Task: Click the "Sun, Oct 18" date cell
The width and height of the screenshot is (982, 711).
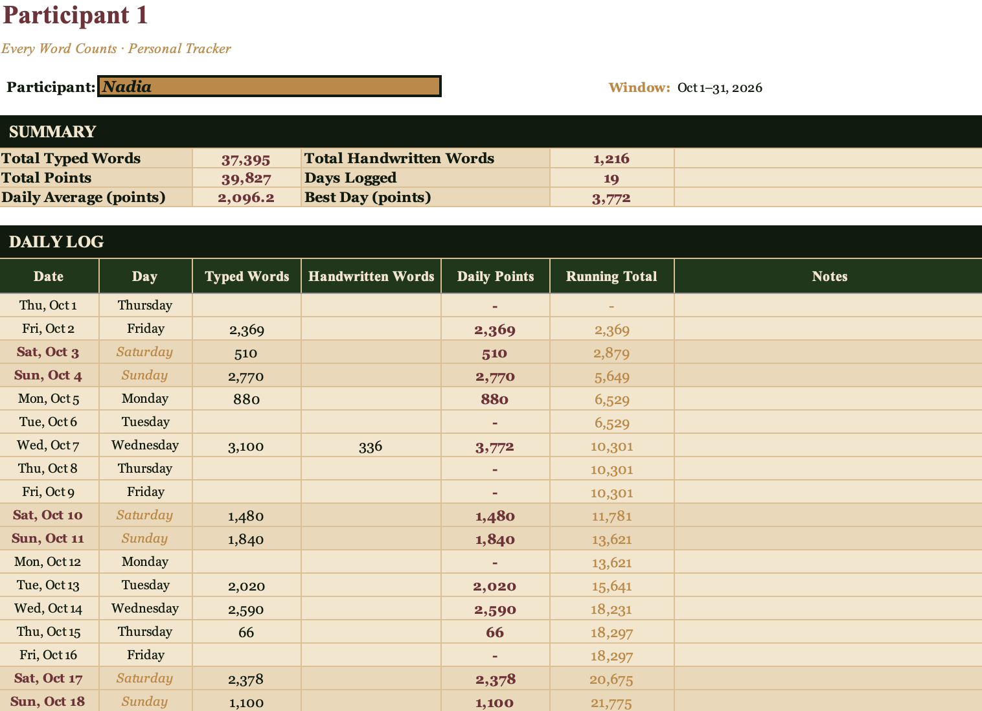Action: 49,701
